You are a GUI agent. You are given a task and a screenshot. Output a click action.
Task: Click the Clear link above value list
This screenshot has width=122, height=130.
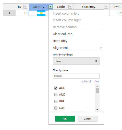[x=97, y=82]
